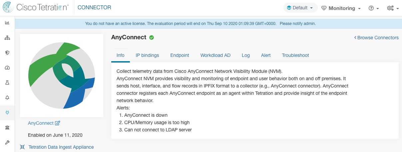
Task: Open the settings gears dropdown
Action: click(393, 8)
